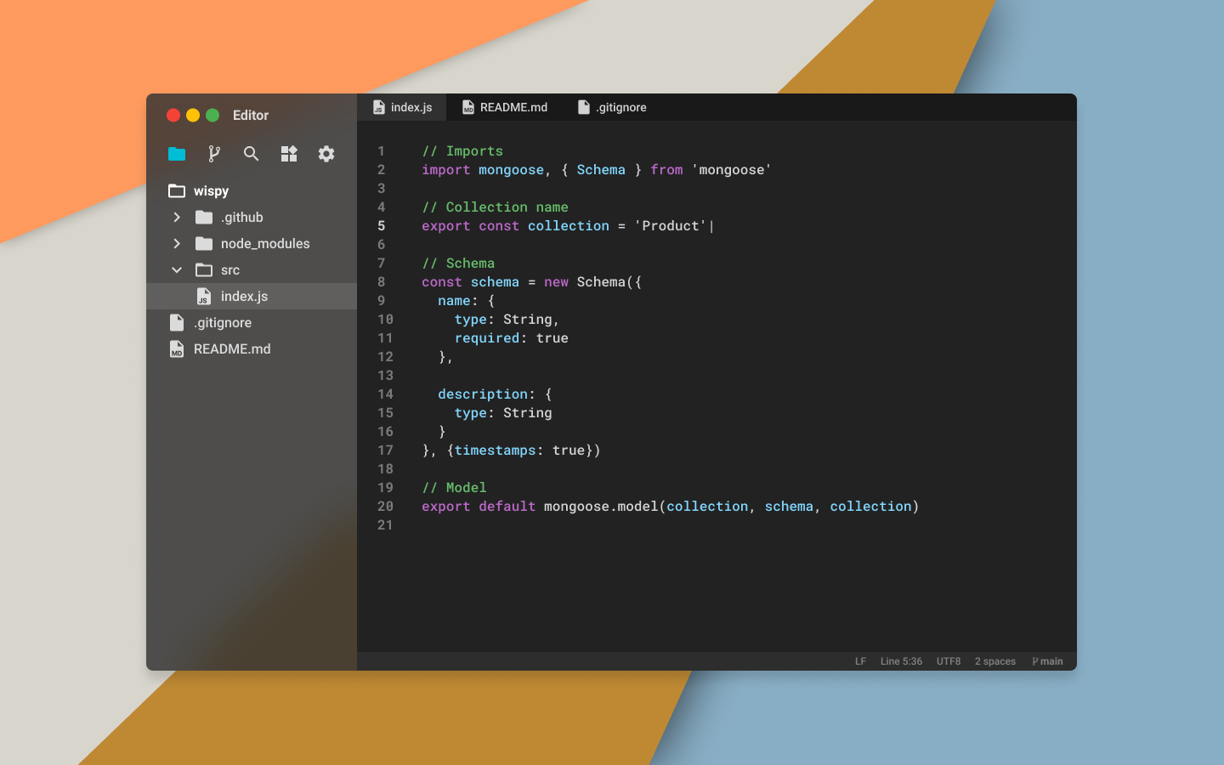Open the source control branch icon
The height and width of the screenshot is (765, 1224).
(214, 154)
